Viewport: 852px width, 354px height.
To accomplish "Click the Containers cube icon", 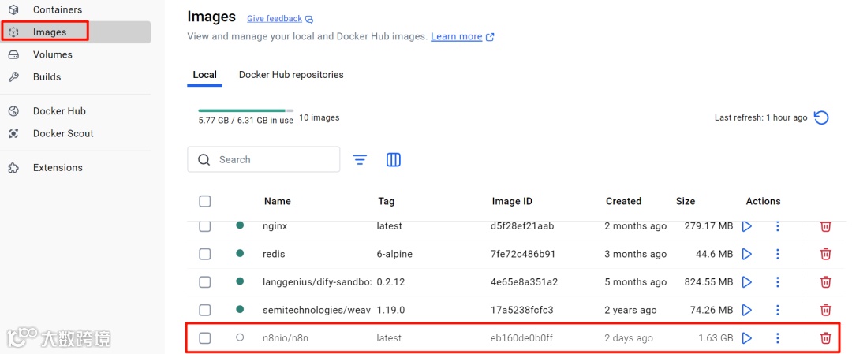I will [x=14, y=9].
